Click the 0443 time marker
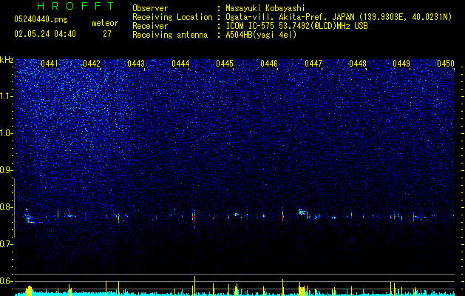The width and height of the screenshot is (465, 296). [136, 64]
